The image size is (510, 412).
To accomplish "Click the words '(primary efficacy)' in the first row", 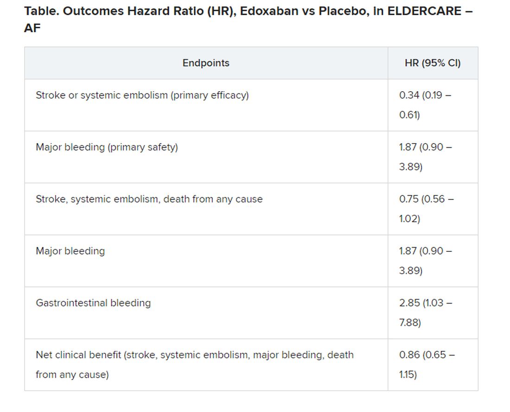I will pyautogui.click(x=210, y=95).
